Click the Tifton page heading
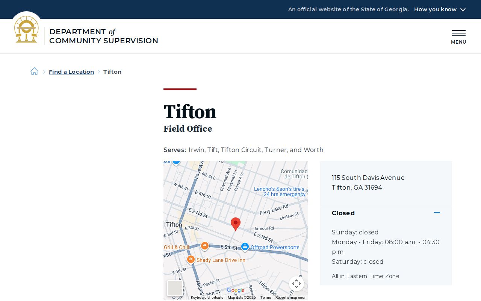The width and height of the screenshot is (481, 301). click(190, 112)
